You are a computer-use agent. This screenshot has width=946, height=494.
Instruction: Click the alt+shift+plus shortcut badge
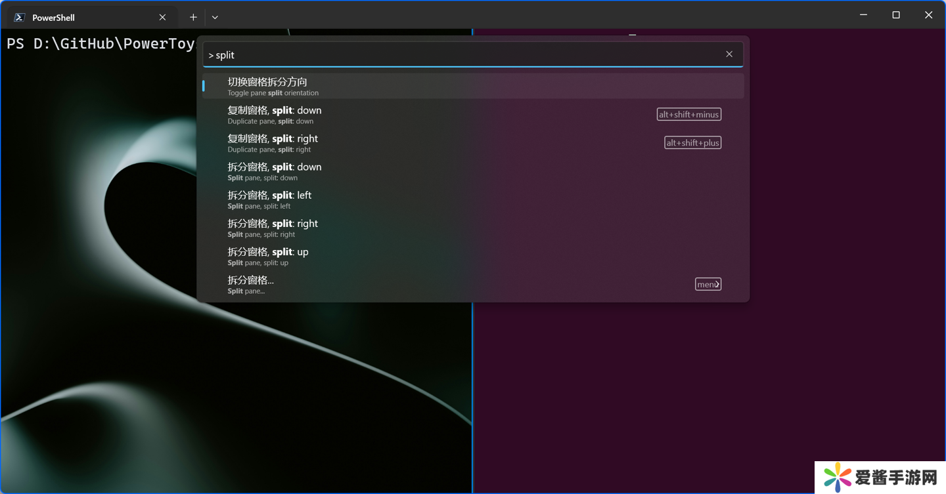point(692,142)
